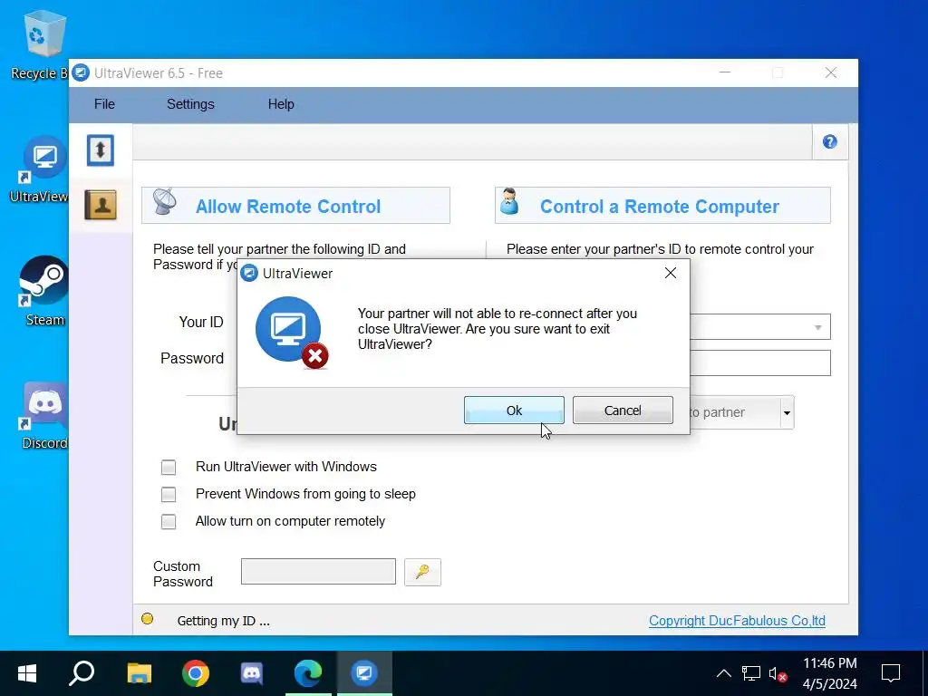928x696 pixels.
Task: Open the File menu
Action: (105, 104)
